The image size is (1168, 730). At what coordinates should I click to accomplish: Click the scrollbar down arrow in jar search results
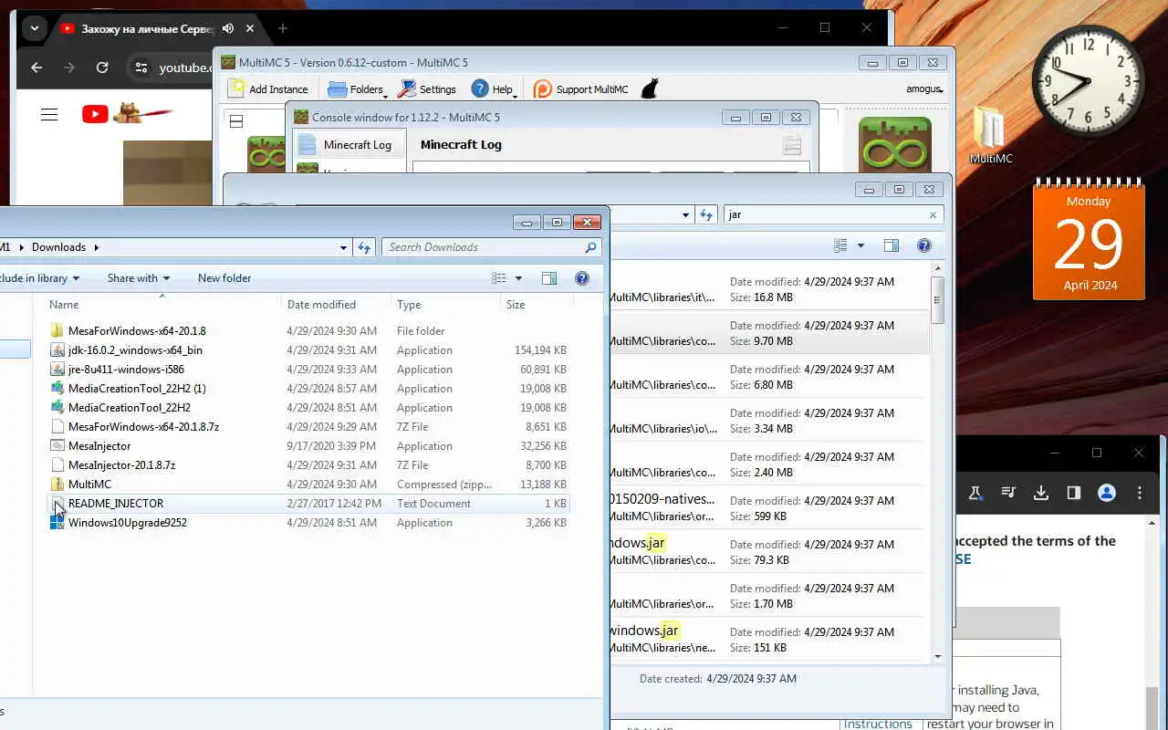click(938, 656)
